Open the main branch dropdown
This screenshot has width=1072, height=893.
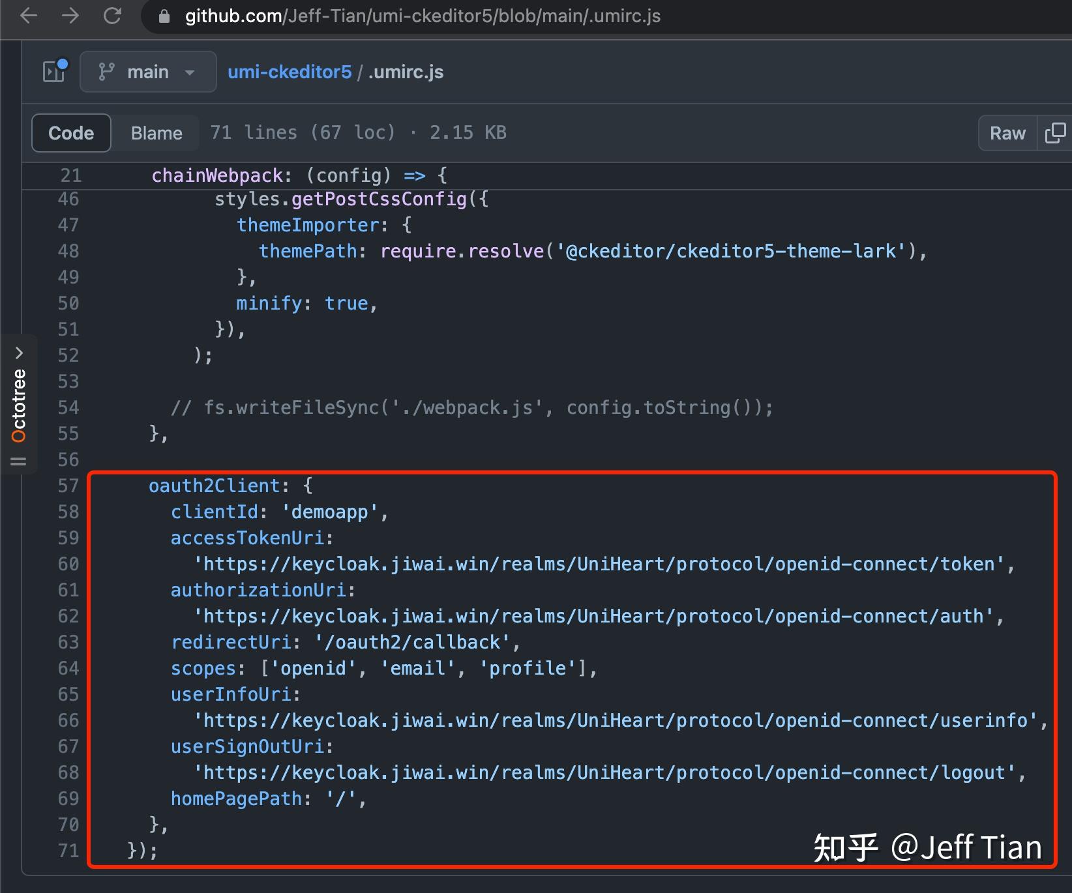(148, 72)
